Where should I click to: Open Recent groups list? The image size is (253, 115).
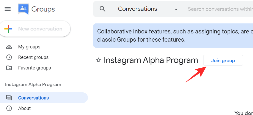pos(33,57)
